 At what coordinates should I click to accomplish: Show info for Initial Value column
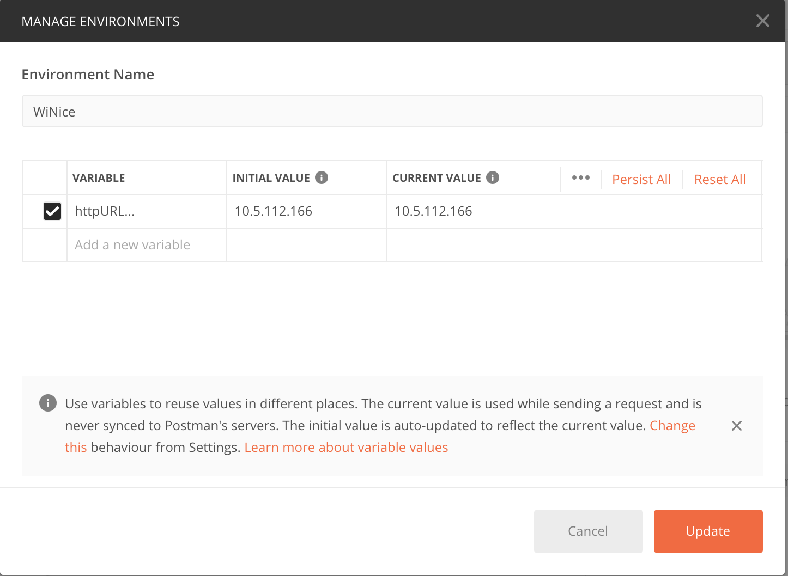tap(322, 177)
